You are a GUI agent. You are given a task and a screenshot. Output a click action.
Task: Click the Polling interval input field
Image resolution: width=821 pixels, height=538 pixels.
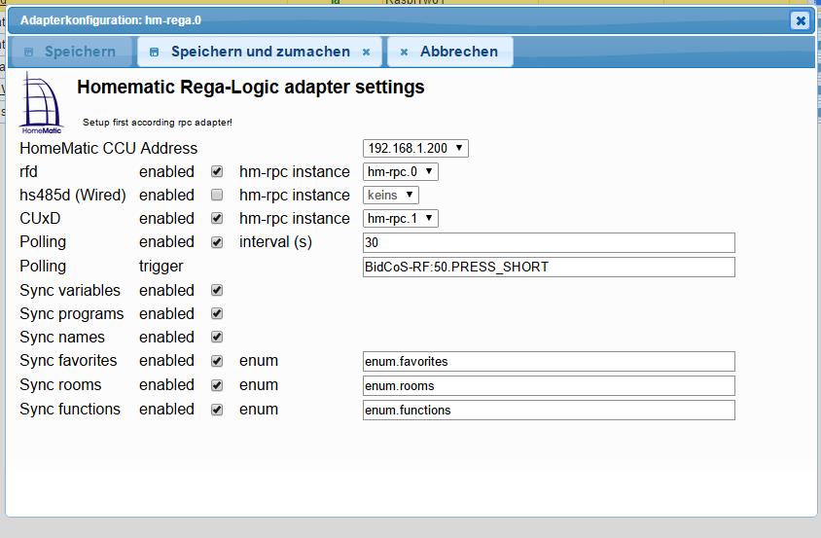[x=548, y=242]
